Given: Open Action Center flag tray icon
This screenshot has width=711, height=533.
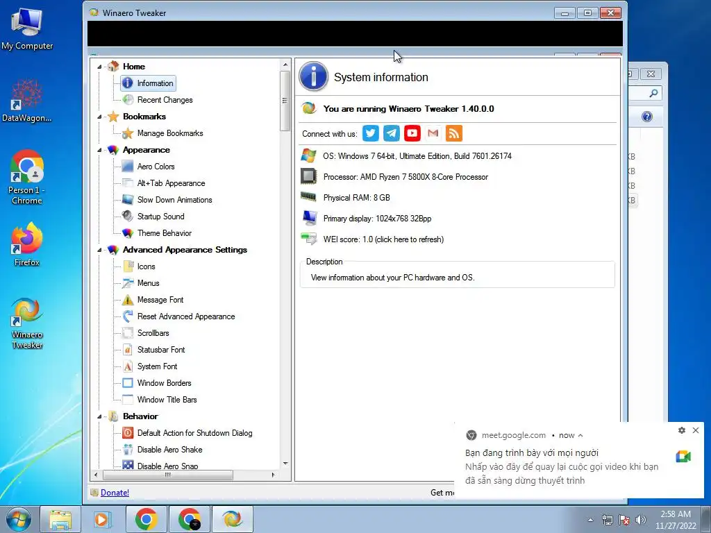Looking at the screenshot, I should click(624, 520).
